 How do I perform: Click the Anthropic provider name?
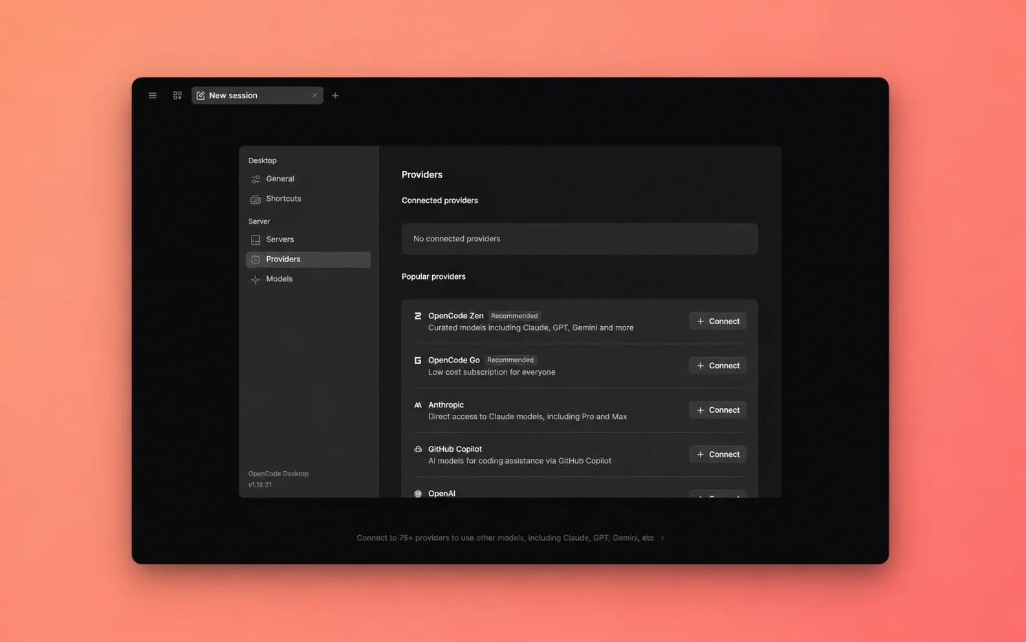pyautogui.click(x=446, y=404)
